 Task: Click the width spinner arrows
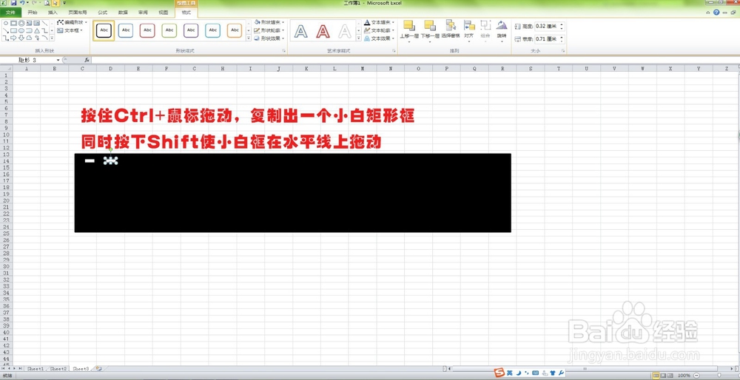click(562, 38)
